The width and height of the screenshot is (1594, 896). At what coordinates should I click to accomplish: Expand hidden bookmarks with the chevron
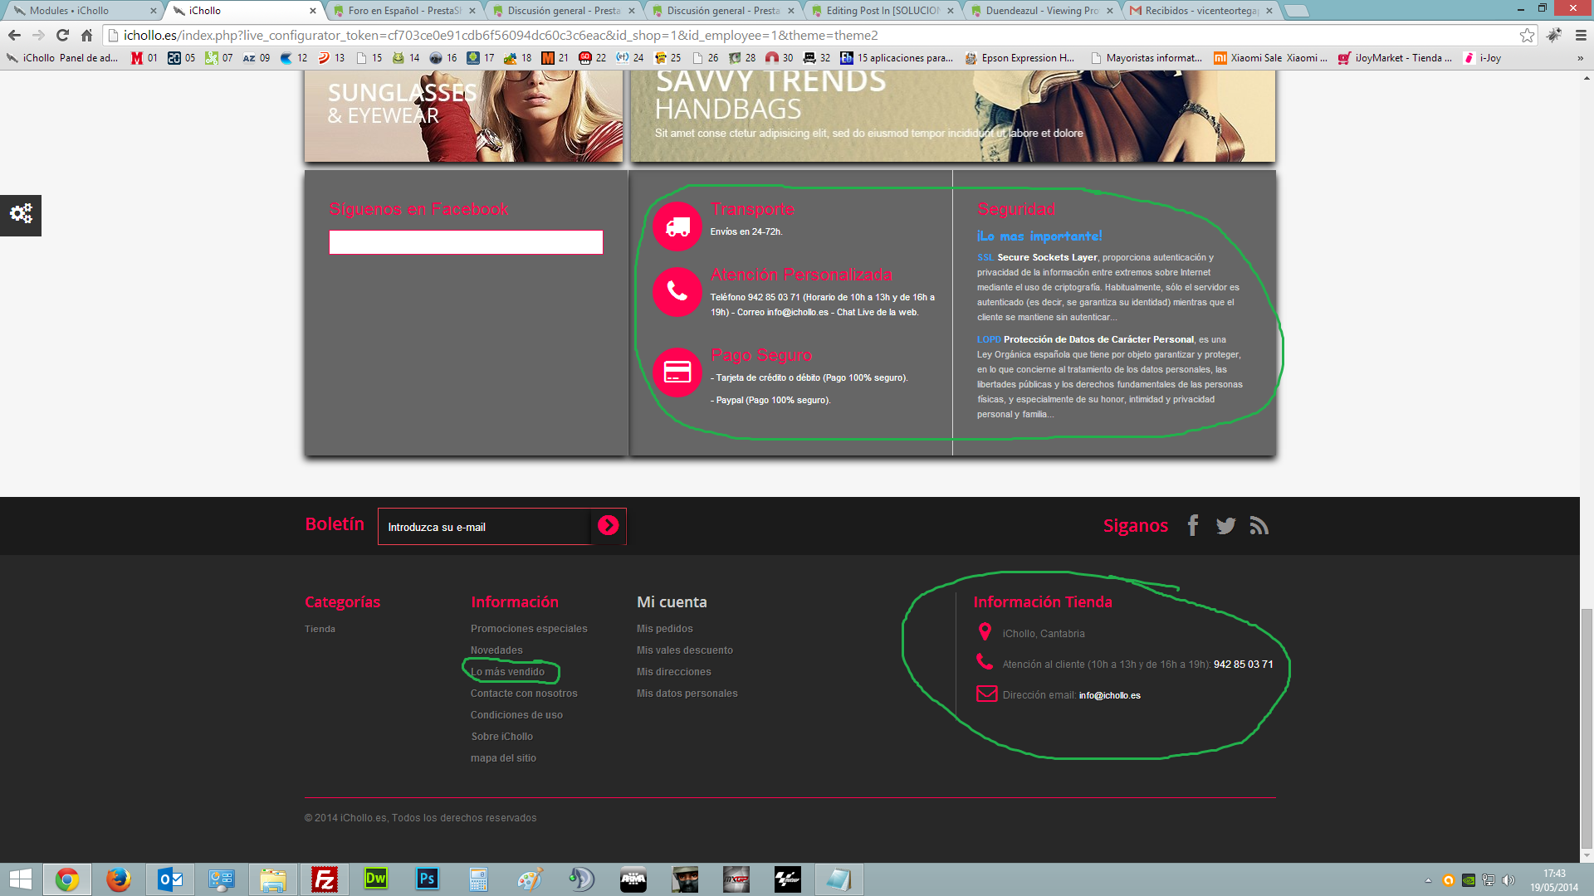tap(1580, 58)
